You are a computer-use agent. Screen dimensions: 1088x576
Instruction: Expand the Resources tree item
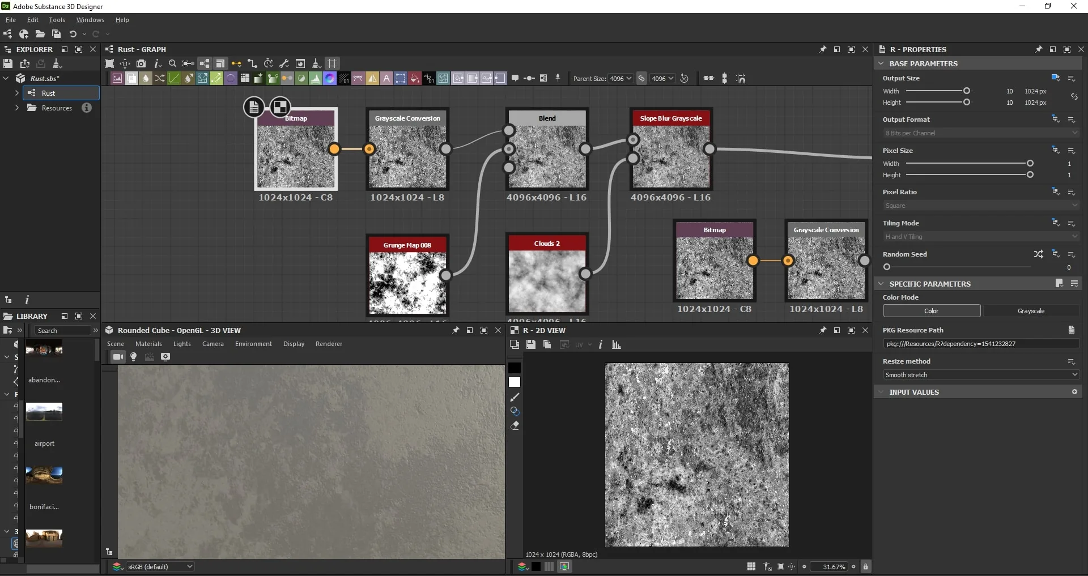[x=16, y=108]
